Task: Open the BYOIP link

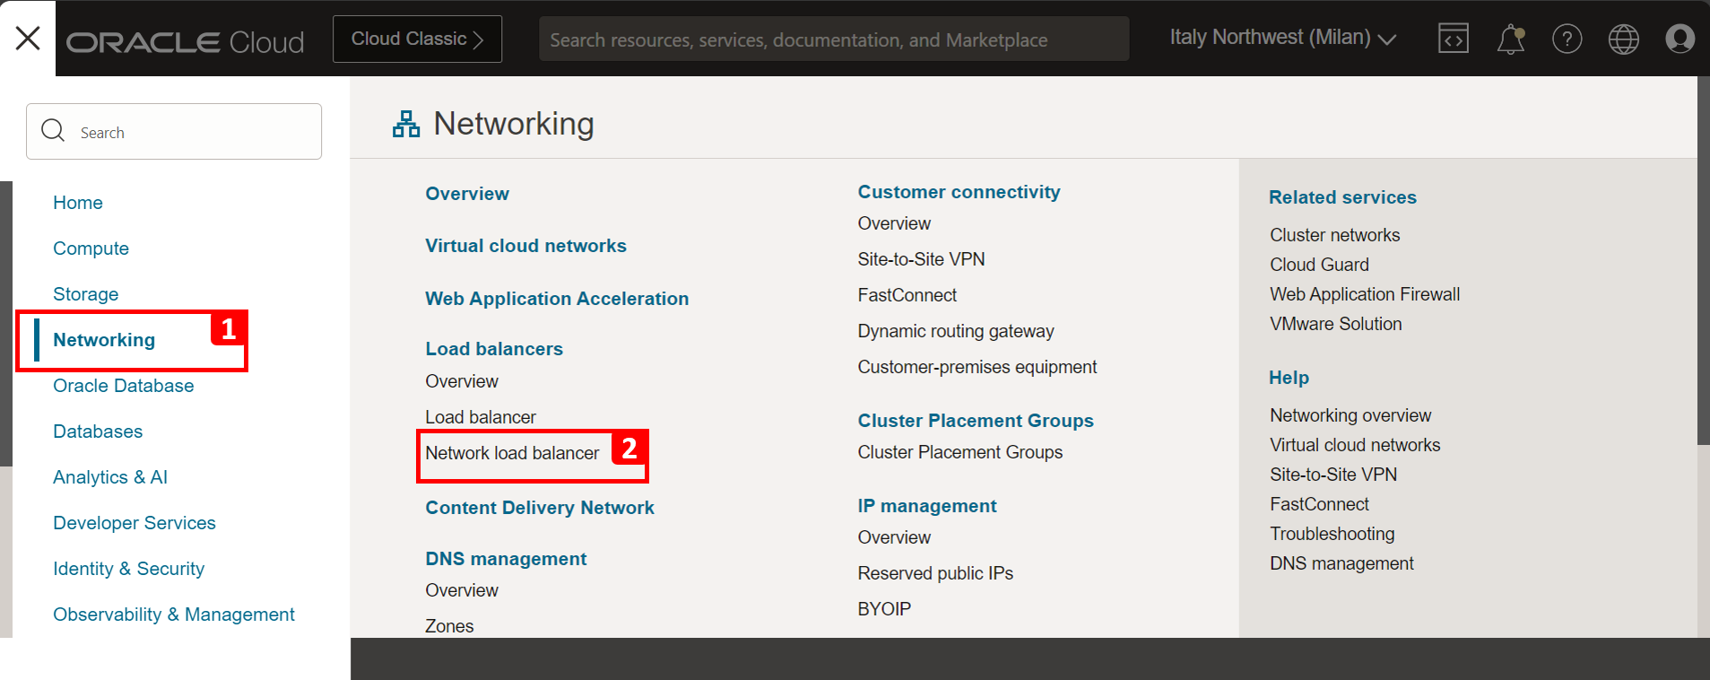Action: pos(884,609)
